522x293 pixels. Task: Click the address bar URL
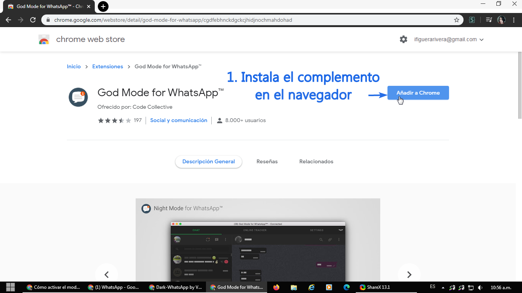pos(173,20)
